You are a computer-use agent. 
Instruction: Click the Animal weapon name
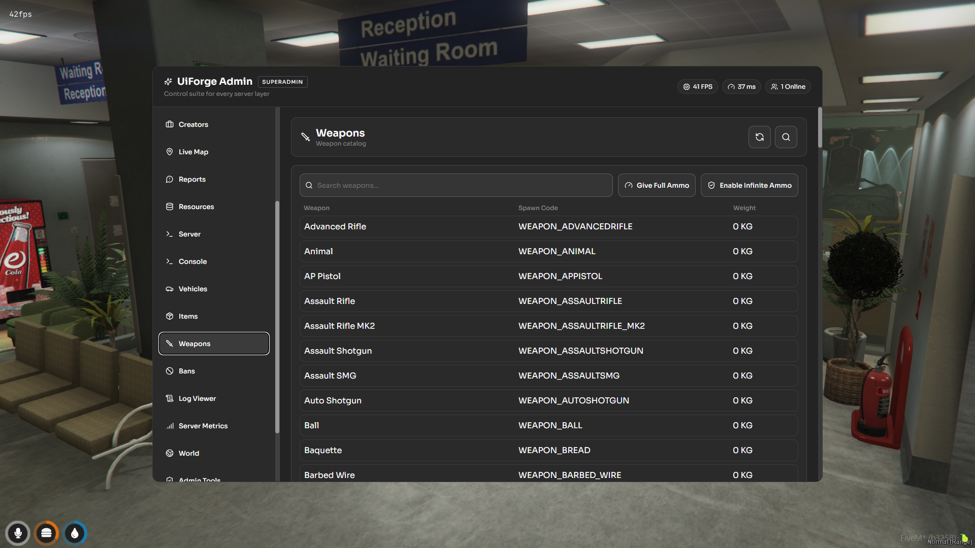pyautogui.click(x=318, y=251)
